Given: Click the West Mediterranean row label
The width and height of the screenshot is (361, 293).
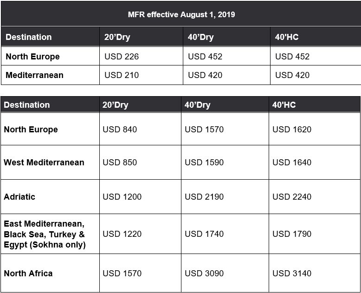Looking at the screenshot, I should click(x=44, y=163).
